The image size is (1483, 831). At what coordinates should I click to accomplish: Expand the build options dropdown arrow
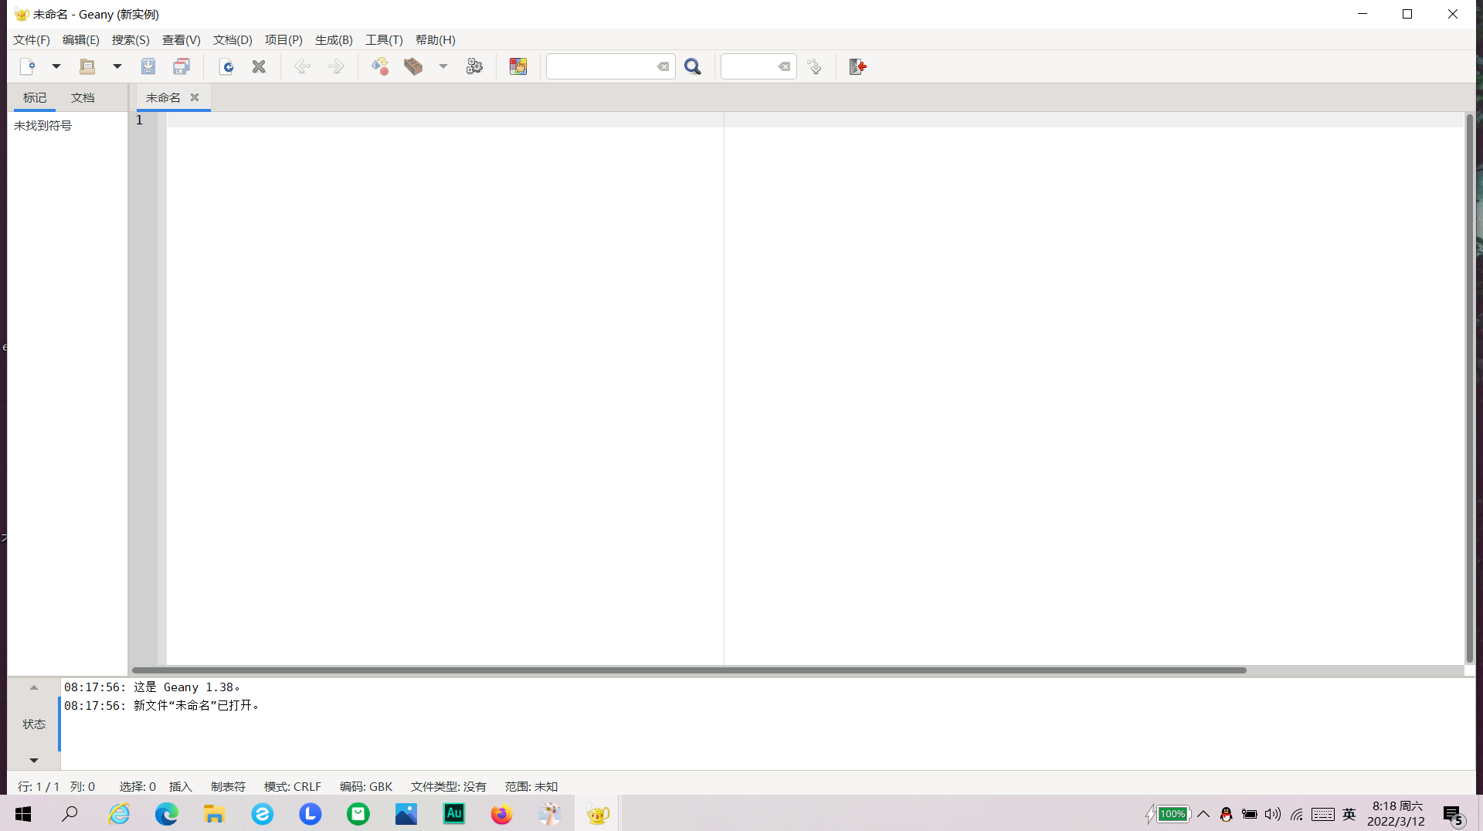point(443,66)
